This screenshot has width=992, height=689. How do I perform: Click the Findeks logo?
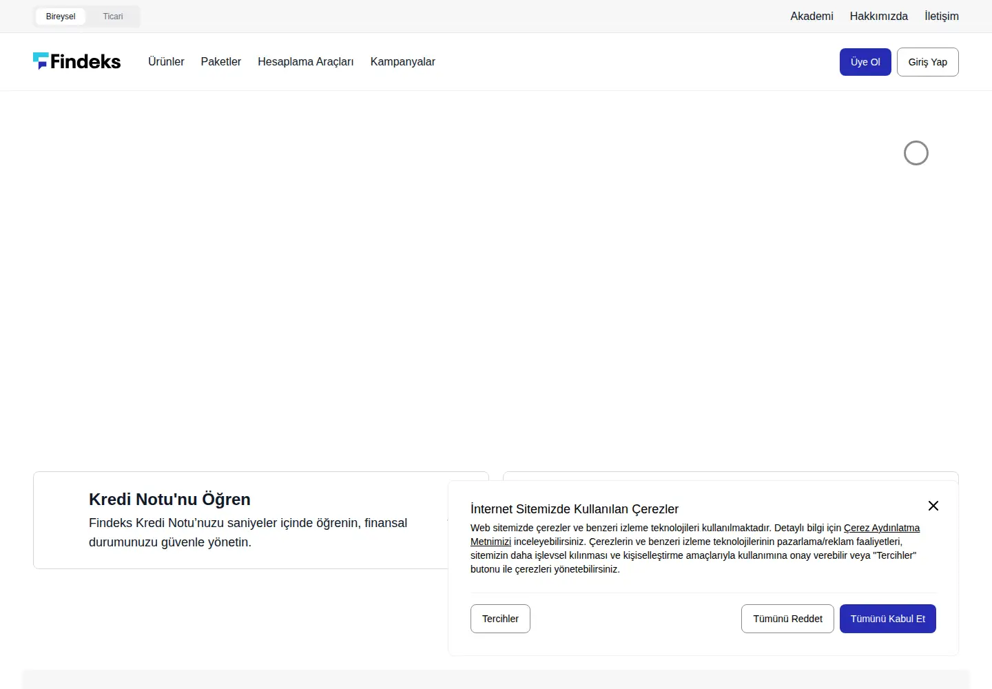coord(76,61)
